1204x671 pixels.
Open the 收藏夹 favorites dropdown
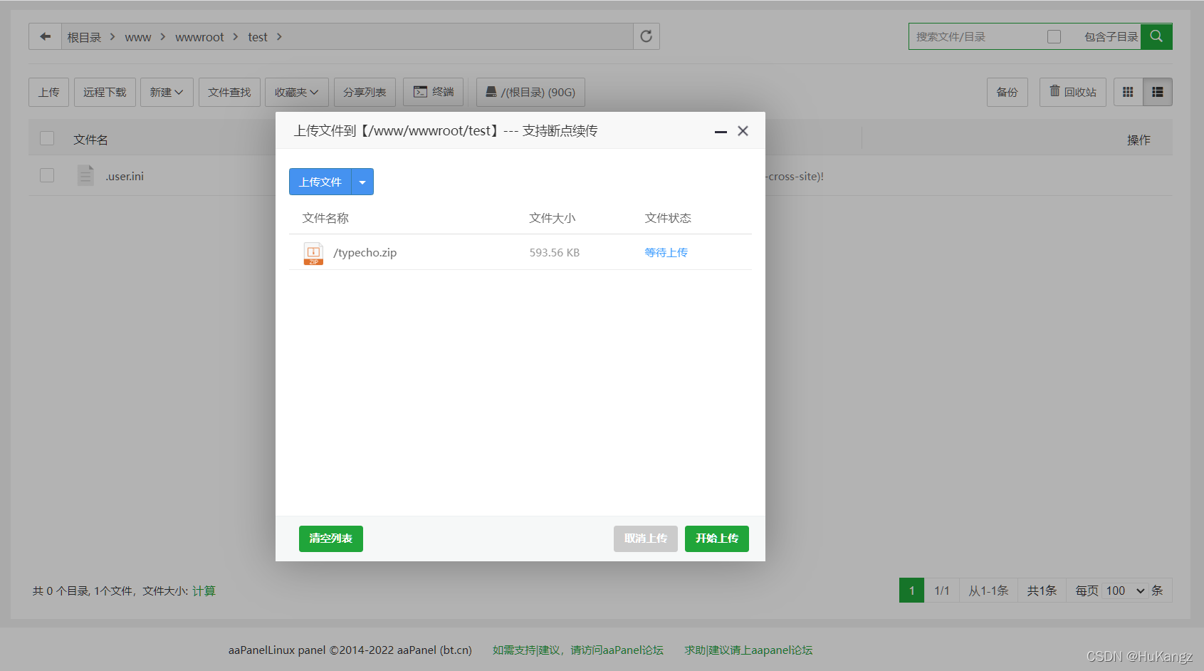click(297, 92)
